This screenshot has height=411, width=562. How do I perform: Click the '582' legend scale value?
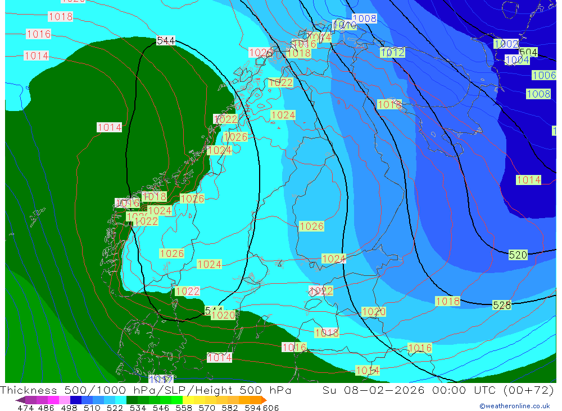point(229,408)
